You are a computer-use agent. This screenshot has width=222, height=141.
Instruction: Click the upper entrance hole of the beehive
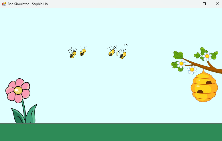tap(209, 83)
